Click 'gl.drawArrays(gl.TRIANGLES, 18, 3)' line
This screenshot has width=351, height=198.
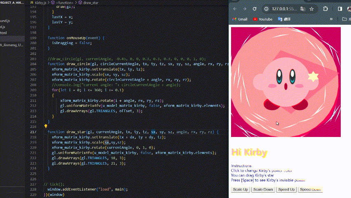click(89, 158)
